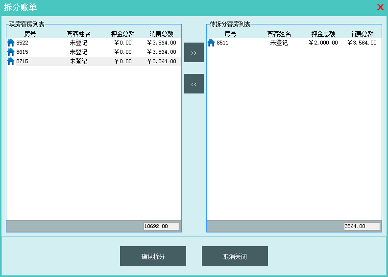Click the 确认拆分 button
Viewport: 388px width, 277px height.
(x=153, y=256)
